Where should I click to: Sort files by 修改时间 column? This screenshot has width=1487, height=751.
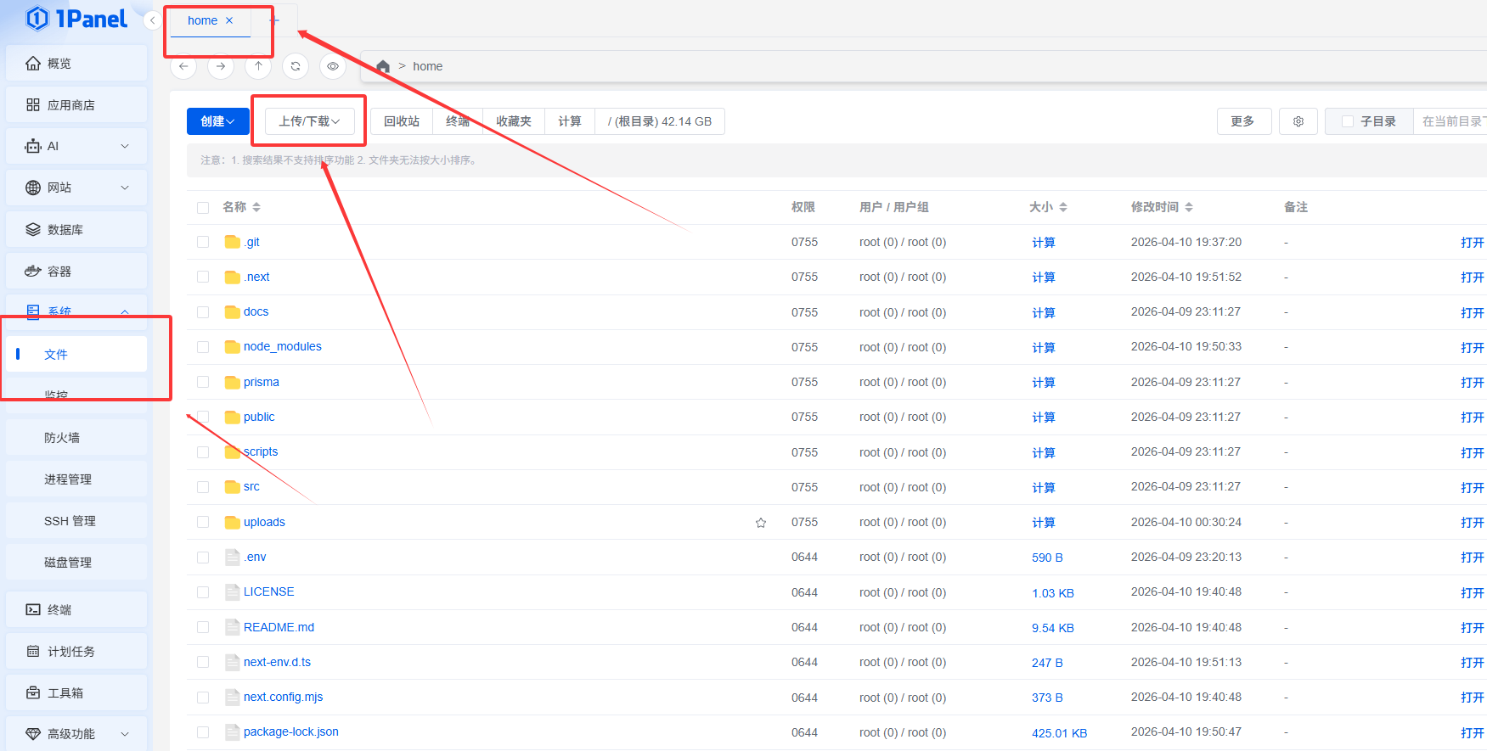[1162, 207]
